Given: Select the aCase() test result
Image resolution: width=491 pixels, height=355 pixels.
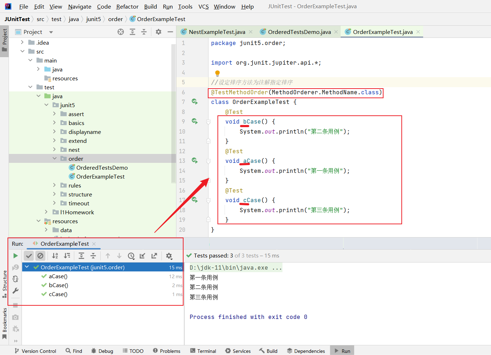Looking at the screenshot, I should click(58, 276).
